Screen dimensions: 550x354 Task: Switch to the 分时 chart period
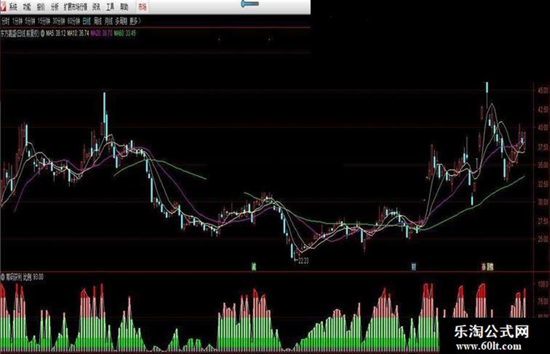coord(5,21)
